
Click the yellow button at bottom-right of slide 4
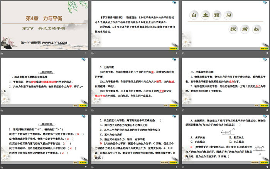click(83, 105)
